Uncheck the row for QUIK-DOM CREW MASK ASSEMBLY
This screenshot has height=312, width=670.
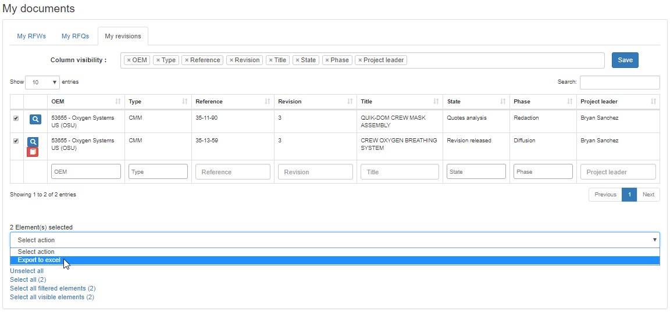click(x=16, y=118)
